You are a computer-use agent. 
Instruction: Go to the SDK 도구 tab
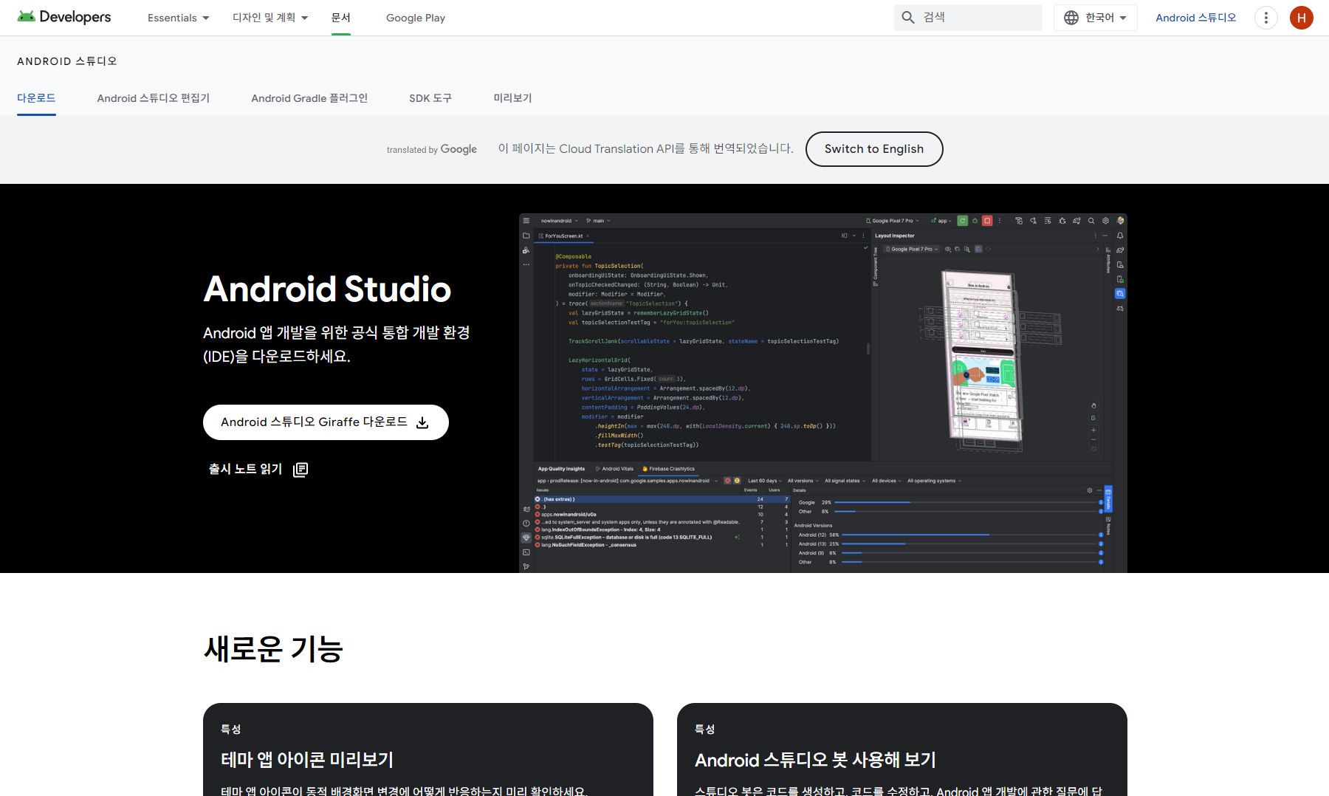pyautogui.click(x=430, y=98)
